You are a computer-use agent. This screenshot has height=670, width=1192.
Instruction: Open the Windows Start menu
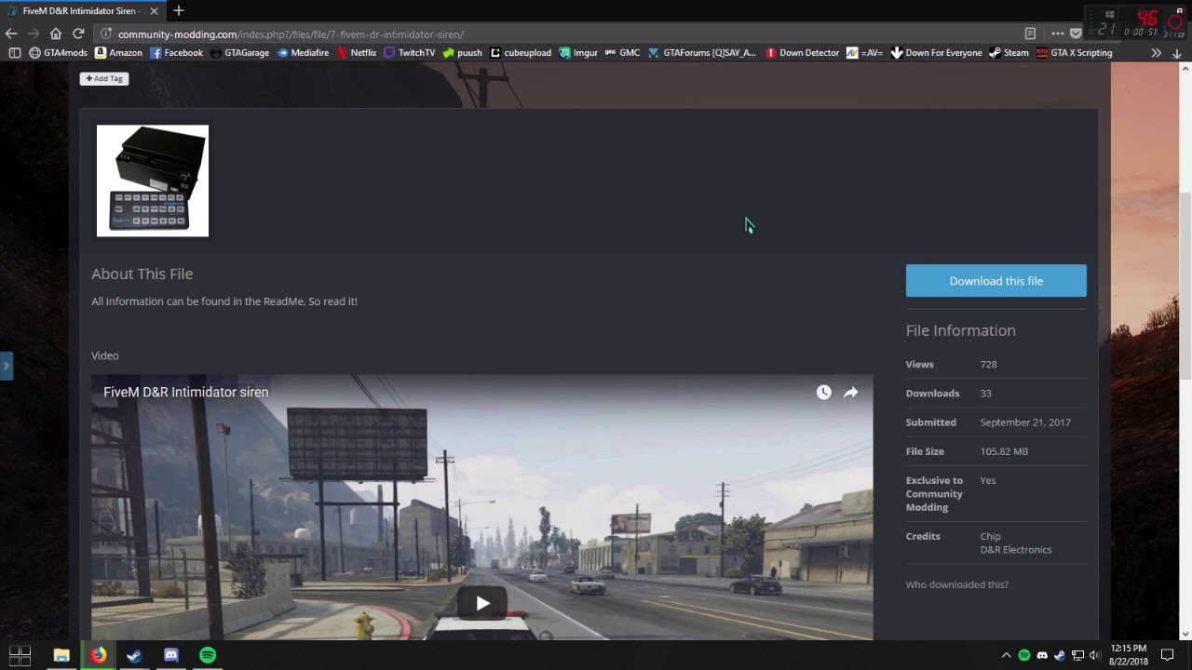pos(20,655)
